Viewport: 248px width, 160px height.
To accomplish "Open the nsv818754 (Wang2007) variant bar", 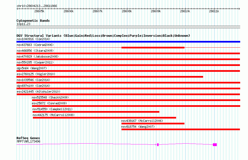I will [x=181, y=129].
